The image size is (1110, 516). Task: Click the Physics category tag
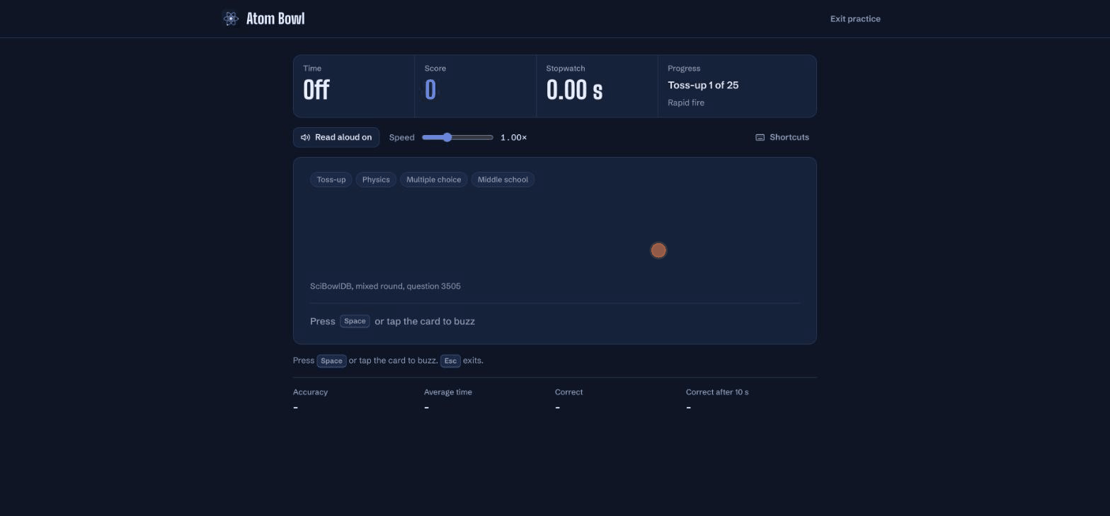coord(376,180)
